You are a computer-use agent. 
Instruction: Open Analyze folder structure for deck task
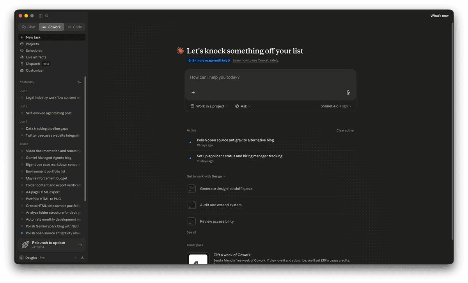51,213
